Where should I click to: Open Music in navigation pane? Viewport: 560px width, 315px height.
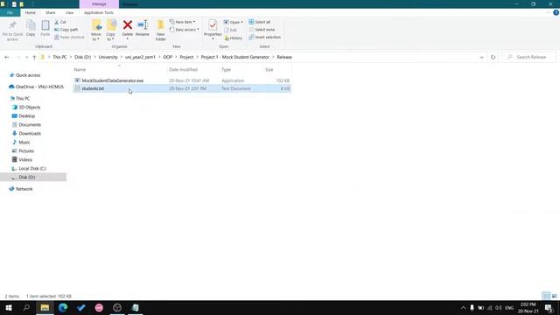click(24, 142)
